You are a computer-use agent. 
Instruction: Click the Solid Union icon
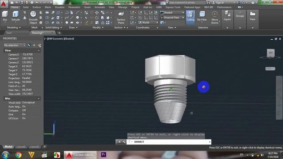pos(47,13)
